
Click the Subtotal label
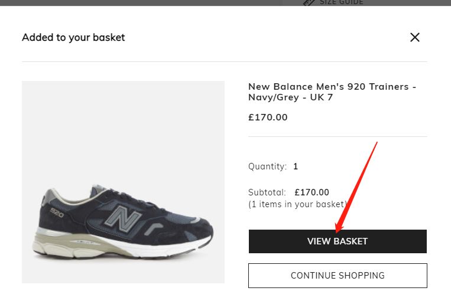(x=267, y=192)
